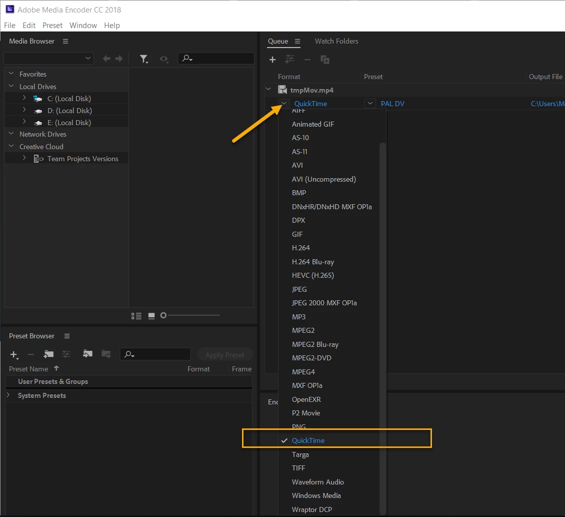Click the Apply Preset button
Image resolution: width=565 pixels, height=517 pixels.
point(225,355)
